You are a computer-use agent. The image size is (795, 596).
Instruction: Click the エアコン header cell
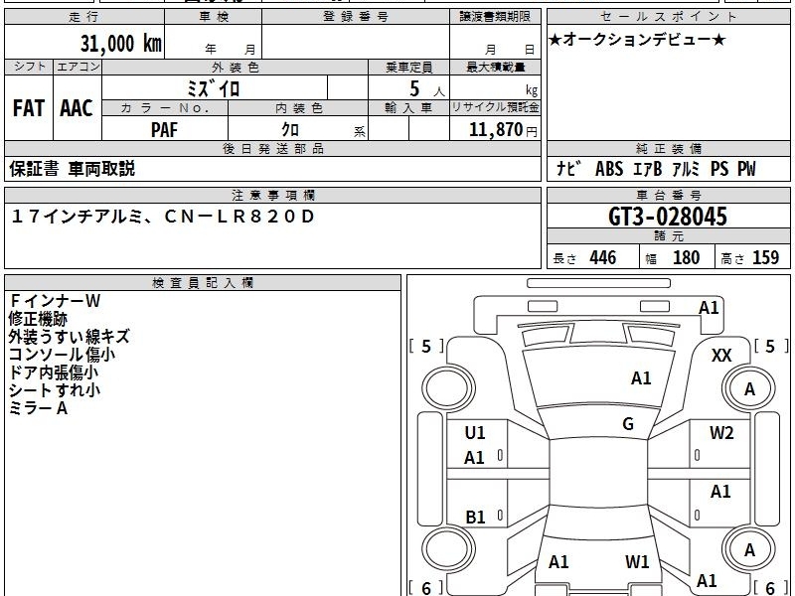point(78,67)
